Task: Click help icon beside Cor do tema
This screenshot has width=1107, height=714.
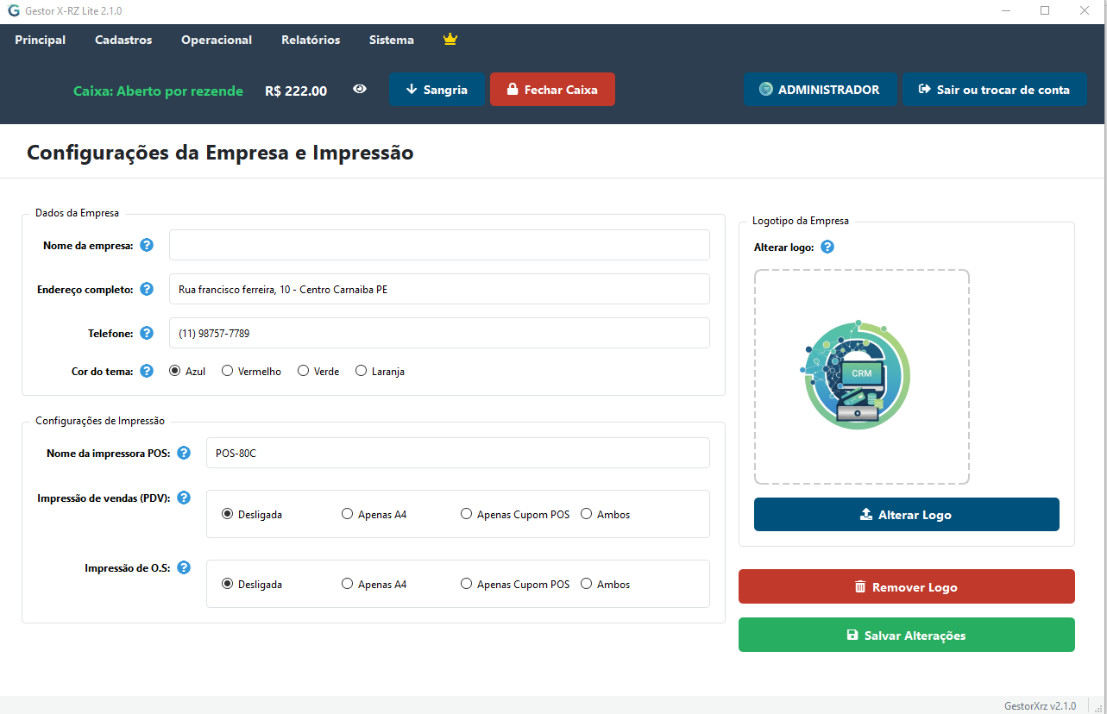Action: 147,371
